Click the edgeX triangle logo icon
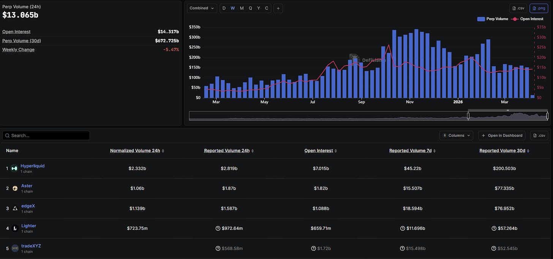 click(x=15, y=208)
